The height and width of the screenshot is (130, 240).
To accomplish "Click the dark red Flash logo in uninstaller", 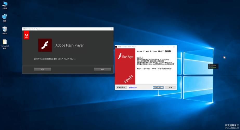I will (45, 45).
